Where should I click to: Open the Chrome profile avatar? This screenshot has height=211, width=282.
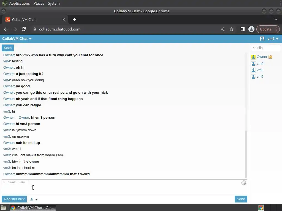tap(251, 29)
